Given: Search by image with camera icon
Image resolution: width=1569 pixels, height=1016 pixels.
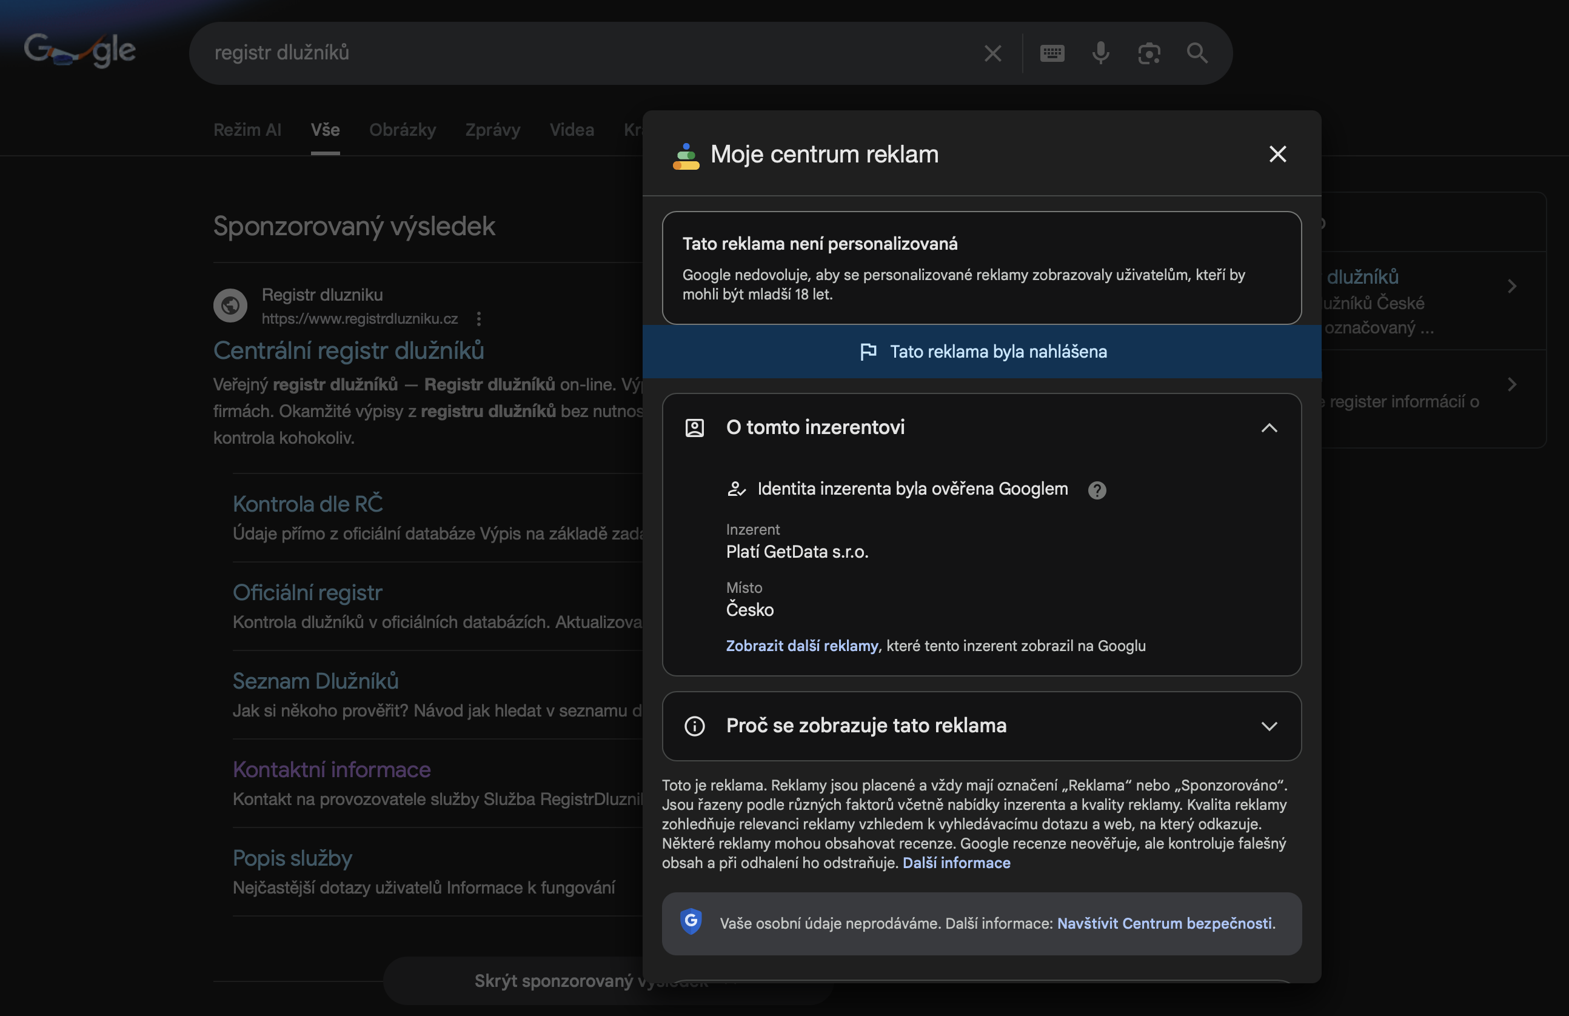Looking at the screenshot, I should (x=1148, y=53).
